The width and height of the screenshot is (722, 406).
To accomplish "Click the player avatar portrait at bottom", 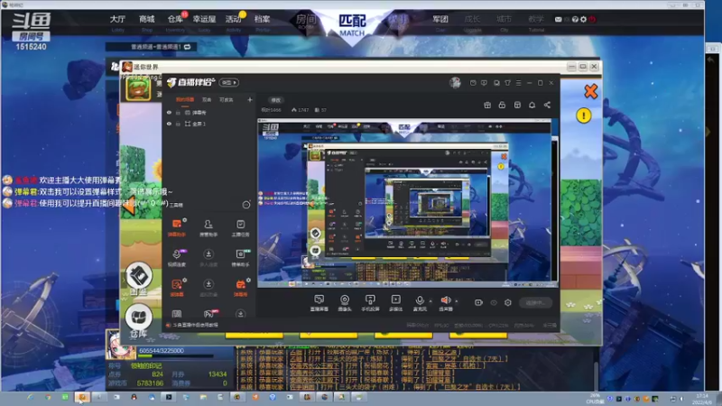I will click(x=120, y=345).
